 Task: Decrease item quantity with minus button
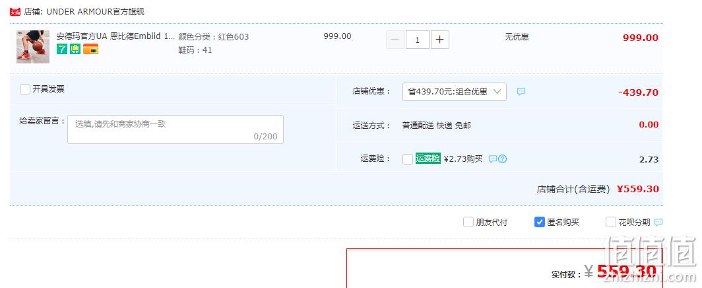[x=395, y=40]
